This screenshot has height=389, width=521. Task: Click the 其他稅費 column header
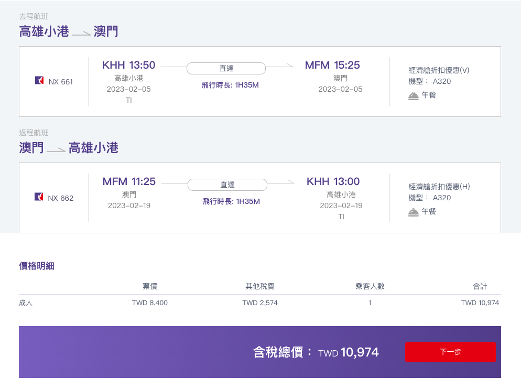pyautogui.click(x=260, y=286)
